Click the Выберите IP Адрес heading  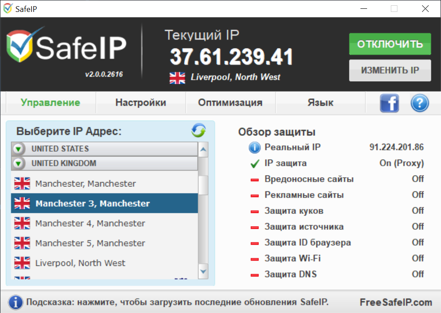pyautogui.click(x=69, y=131)
